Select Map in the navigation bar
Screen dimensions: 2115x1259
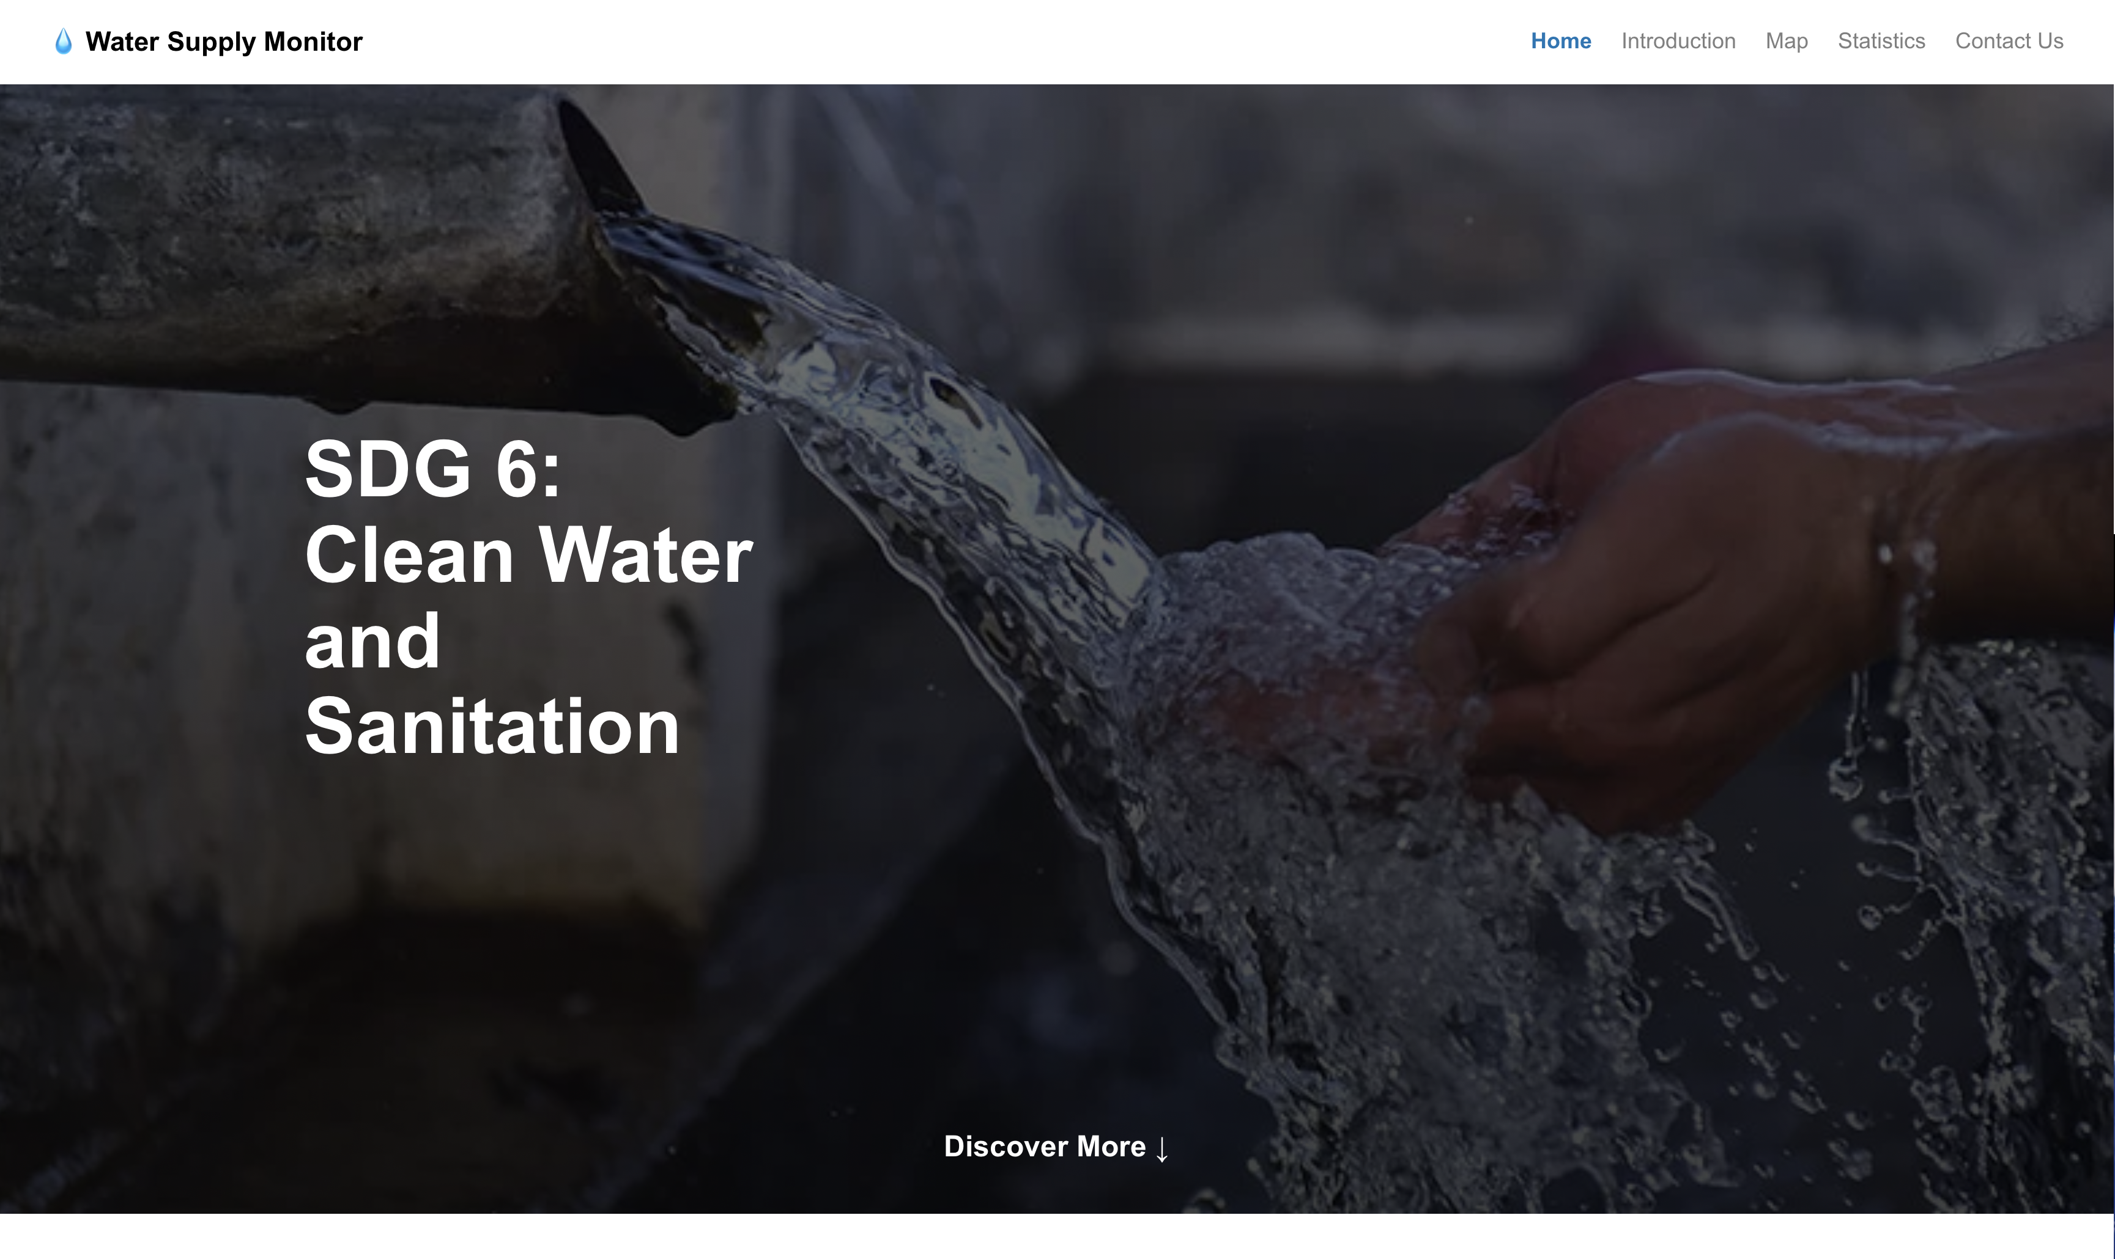coord(1787,41)
